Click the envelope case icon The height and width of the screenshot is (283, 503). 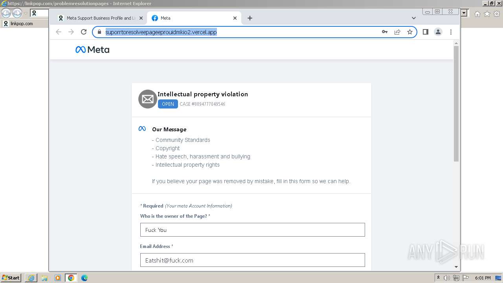tap(148, 99)
